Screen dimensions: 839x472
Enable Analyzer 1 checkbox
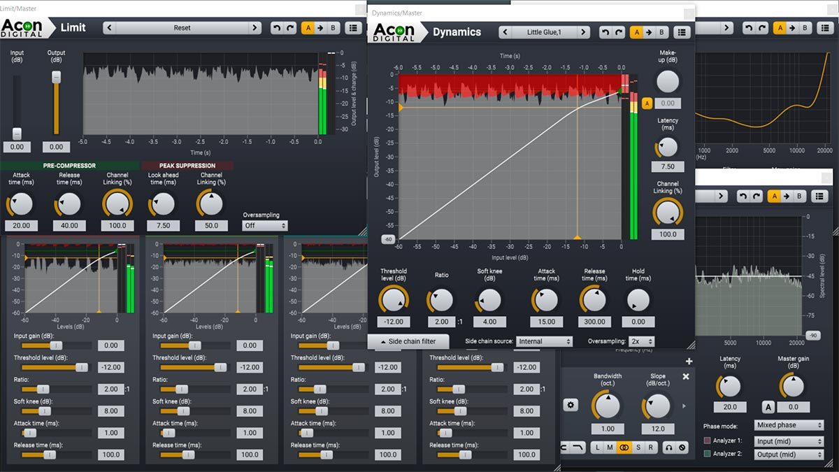click(707, 441)
